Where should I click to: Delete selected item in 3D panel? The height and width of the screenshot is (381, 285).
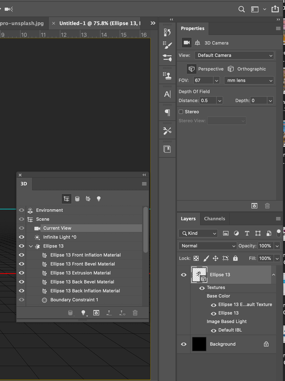(x=135, y=313)
